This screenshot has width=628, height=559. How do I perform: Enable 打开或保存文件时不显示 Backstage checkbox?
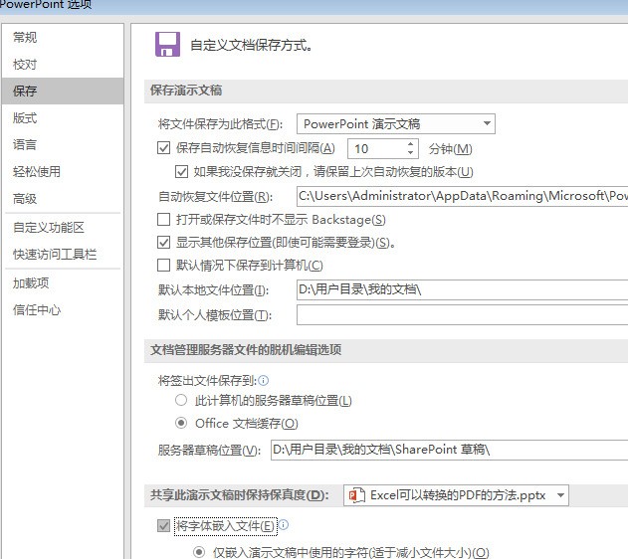point(163,219)
